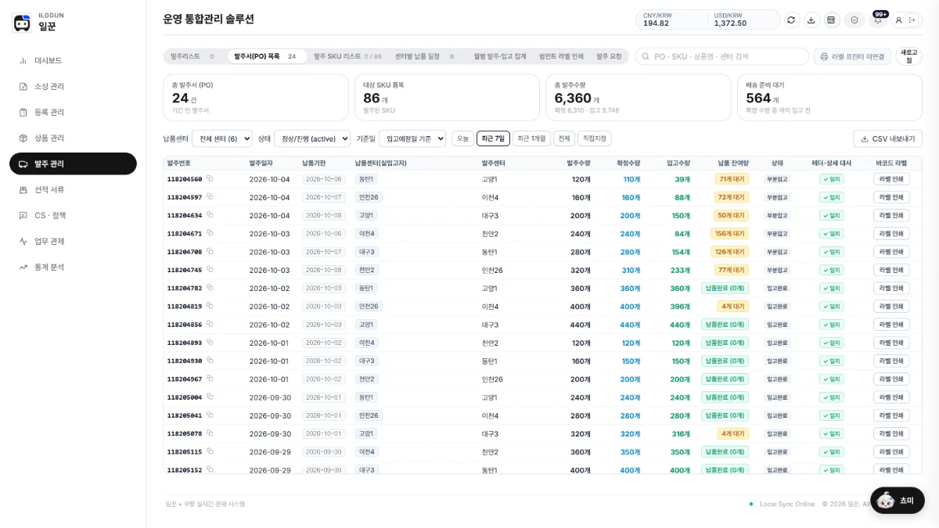Viewport: 939px width, 528px height.
Task: Expand the 납품센터 전체 센터 dropdown
Action: click(222, 138)
